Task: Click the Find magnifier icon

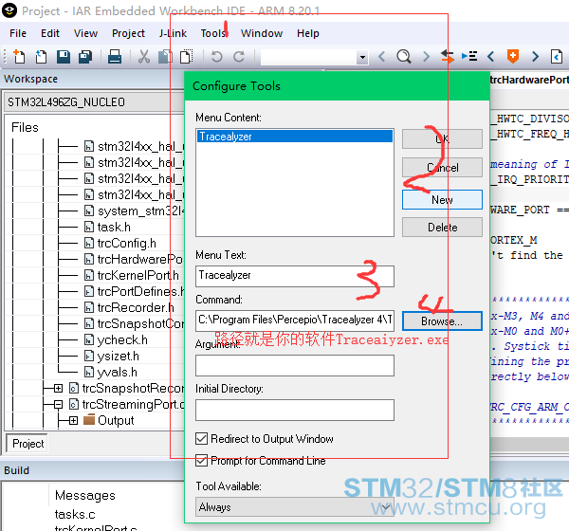Action: (404, 57)
